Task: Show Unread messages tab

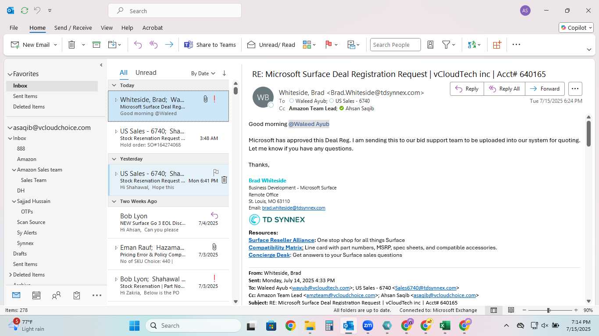Action: (146, 73)
